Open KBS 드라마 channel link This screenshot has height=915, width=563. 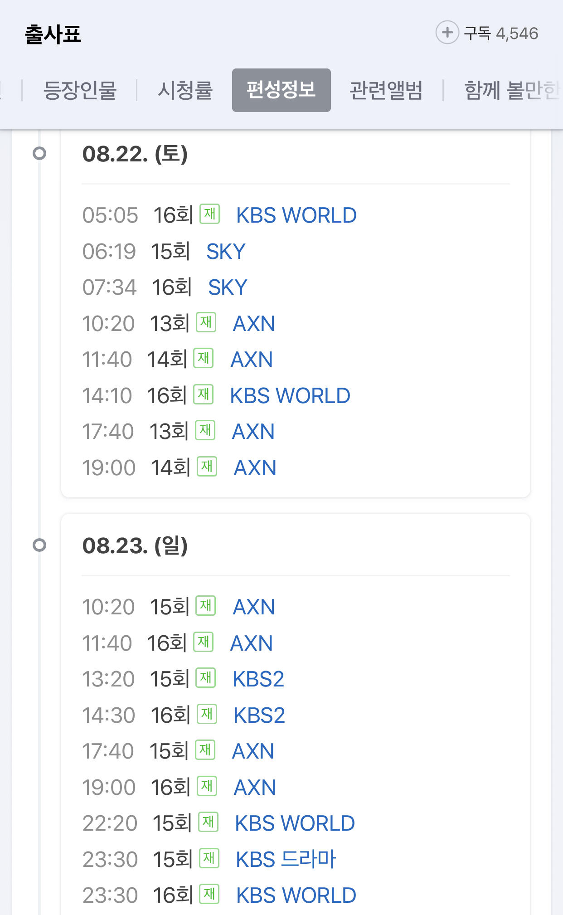coord(286,860)
